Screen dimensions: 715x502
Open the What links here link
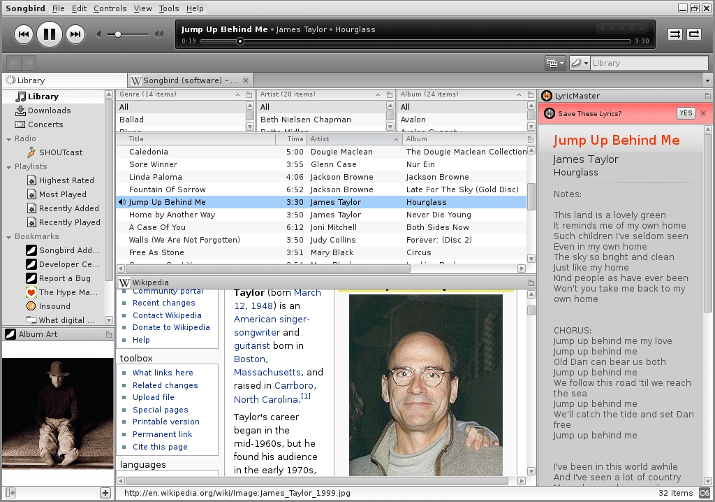point(163,373)
